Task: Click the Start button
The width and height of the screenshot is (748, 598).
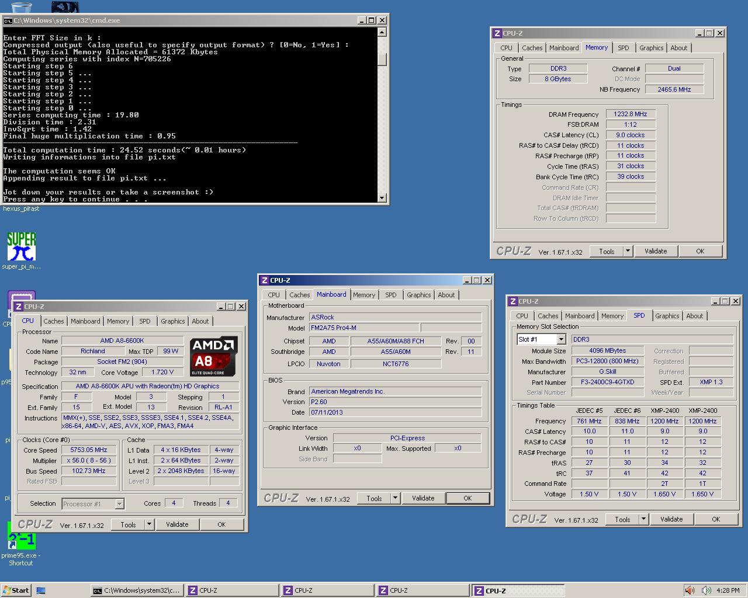Action: point(16,590)
